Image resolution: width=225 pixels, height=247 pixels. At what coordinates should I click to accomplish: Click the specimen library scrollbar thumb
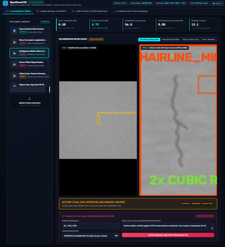coord(50,90)
